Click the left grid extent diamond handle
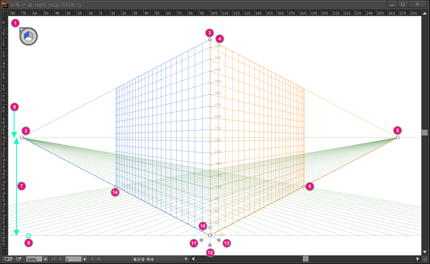This screenshot has height=264, width=430. tap(116, 186)
